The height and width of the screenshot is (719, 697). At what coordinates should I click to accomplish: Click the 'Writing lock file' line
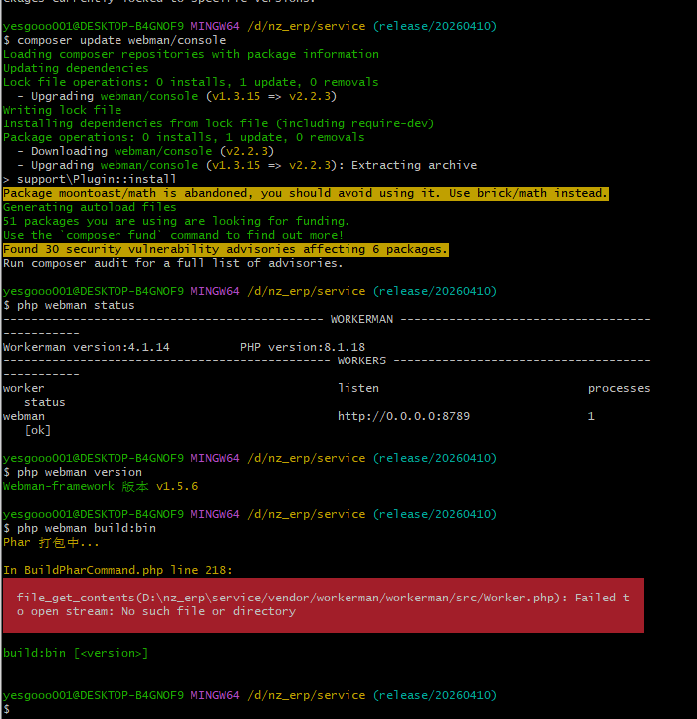click(x=62, y=110)
